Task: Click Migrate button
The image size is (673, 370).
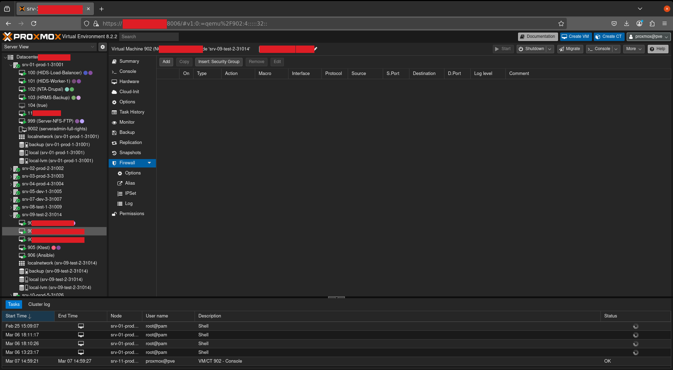Action: tap(570, 49)
